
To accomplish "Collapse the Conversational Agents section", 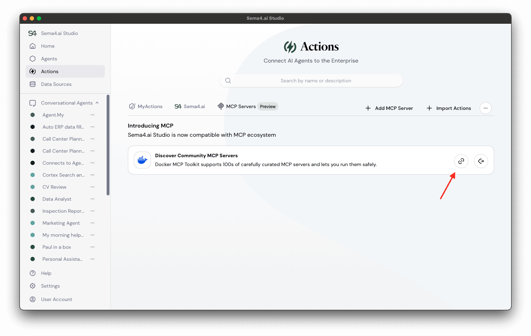I will 97,103.
